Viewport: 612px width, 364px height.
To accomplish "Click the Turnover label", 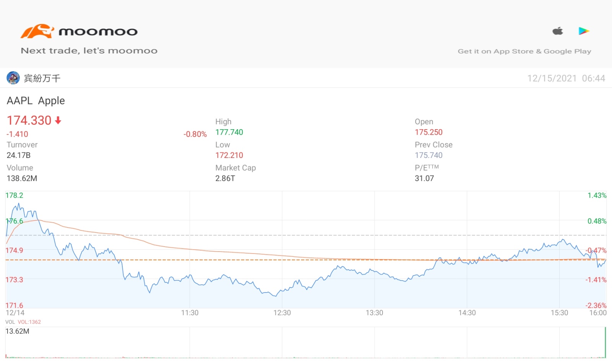I will coord(22,145).
